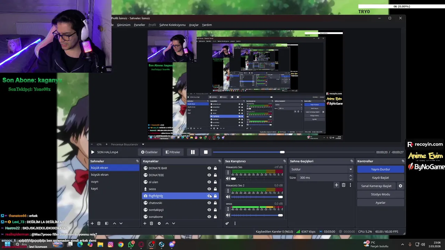
Task: Move the selected source up
Action: tap(167, 223)
